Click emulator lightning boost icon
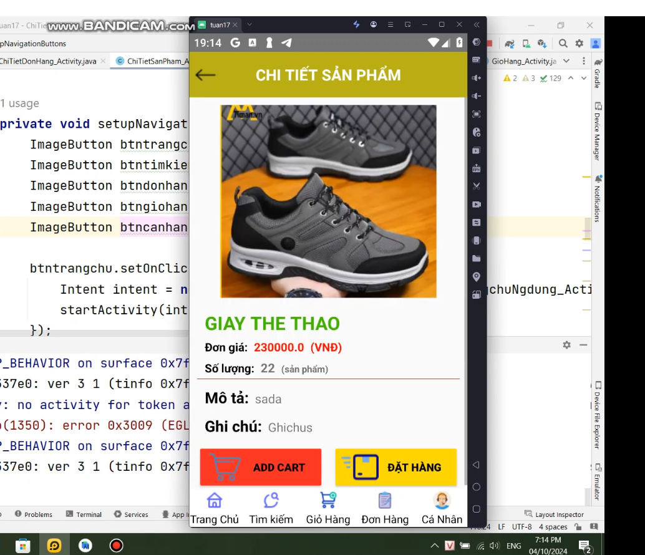 pyautogui.click(x=357, y=24)
